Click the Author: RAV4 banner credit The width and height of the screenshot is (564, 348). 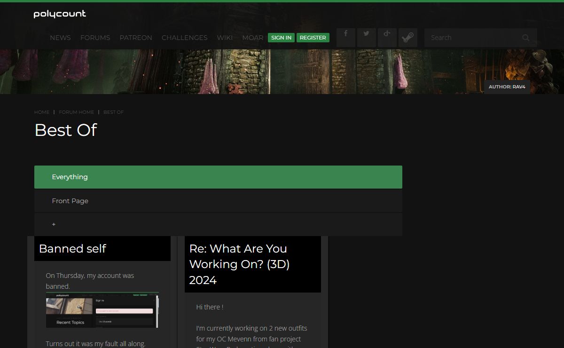coord(507,87)
